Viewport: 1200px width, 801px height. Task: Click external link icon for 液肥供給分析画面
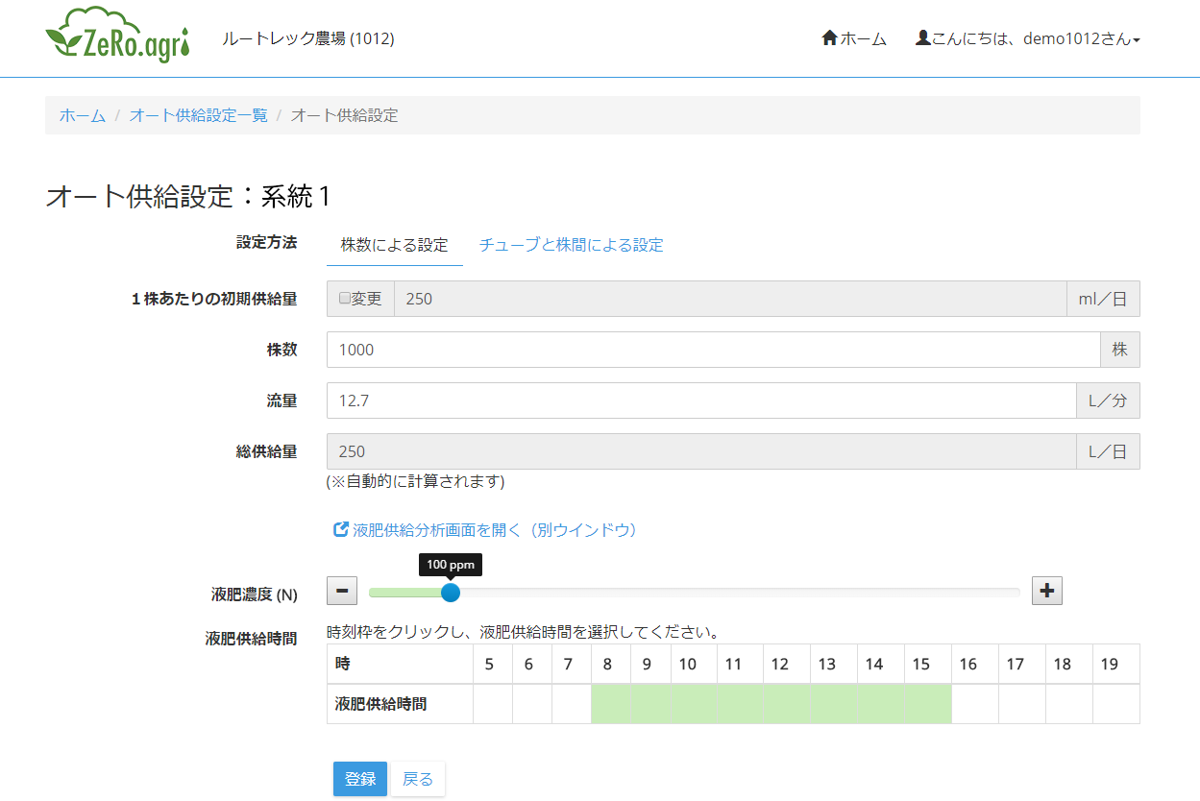(x=340, y=529)
